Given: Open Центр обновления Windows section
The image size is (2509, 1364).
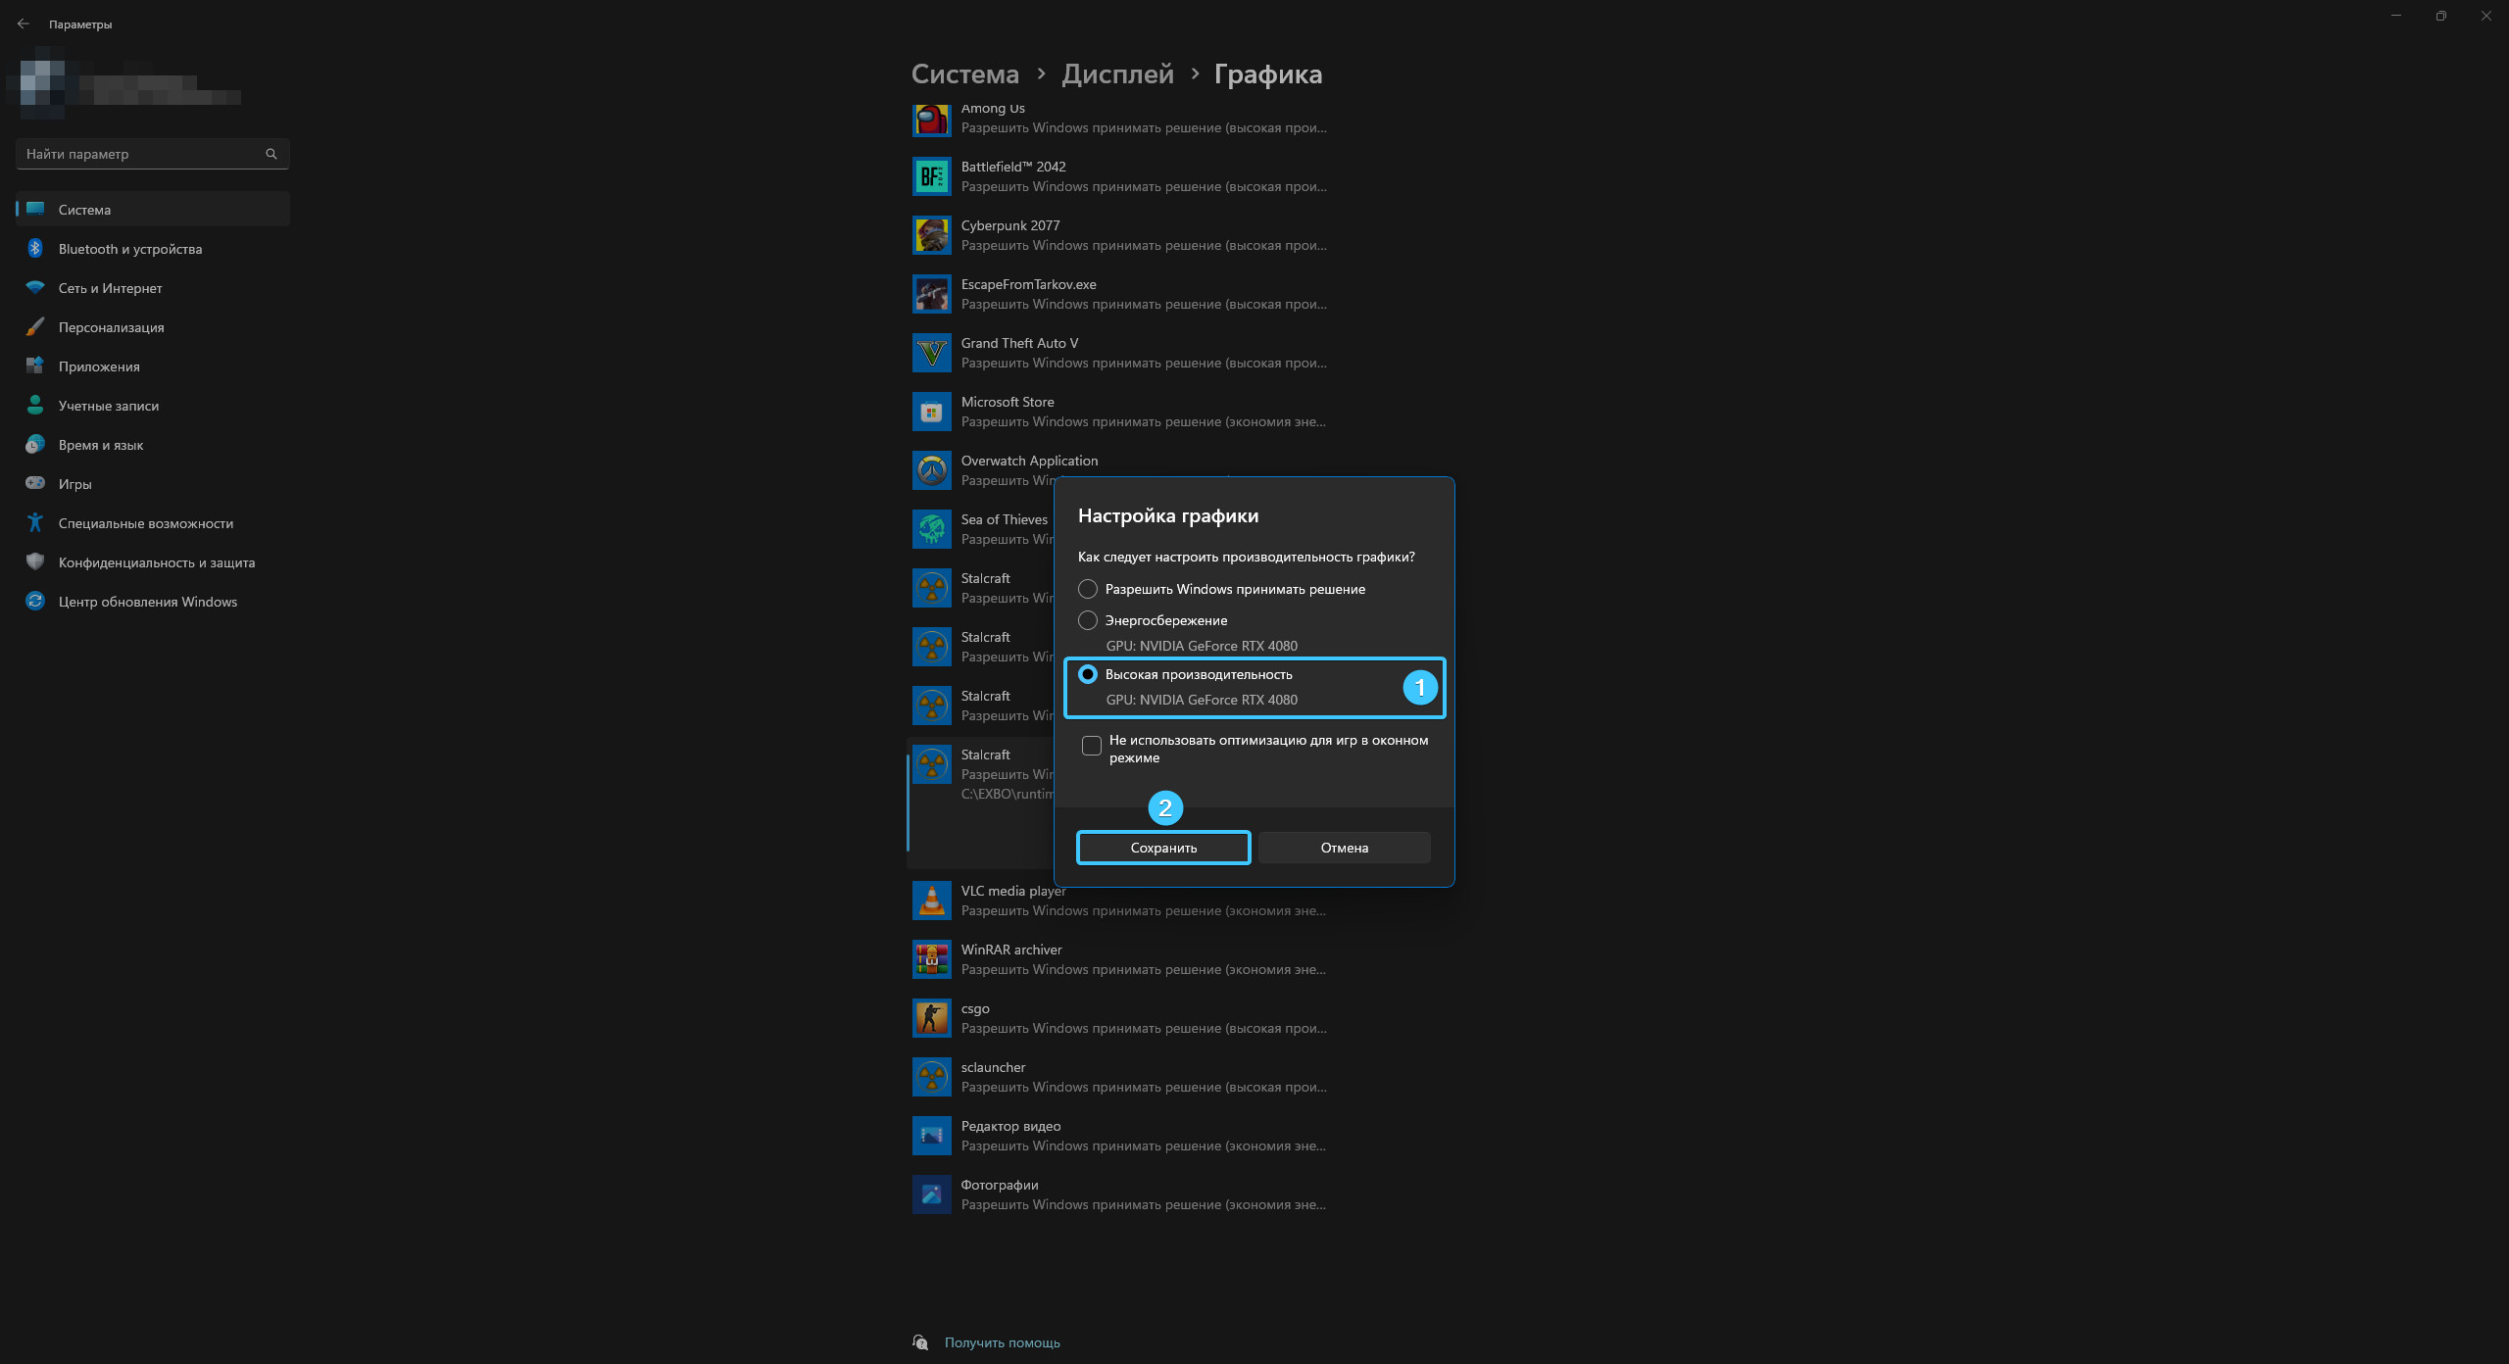Looking at the screenshot, I should [153, 602].
